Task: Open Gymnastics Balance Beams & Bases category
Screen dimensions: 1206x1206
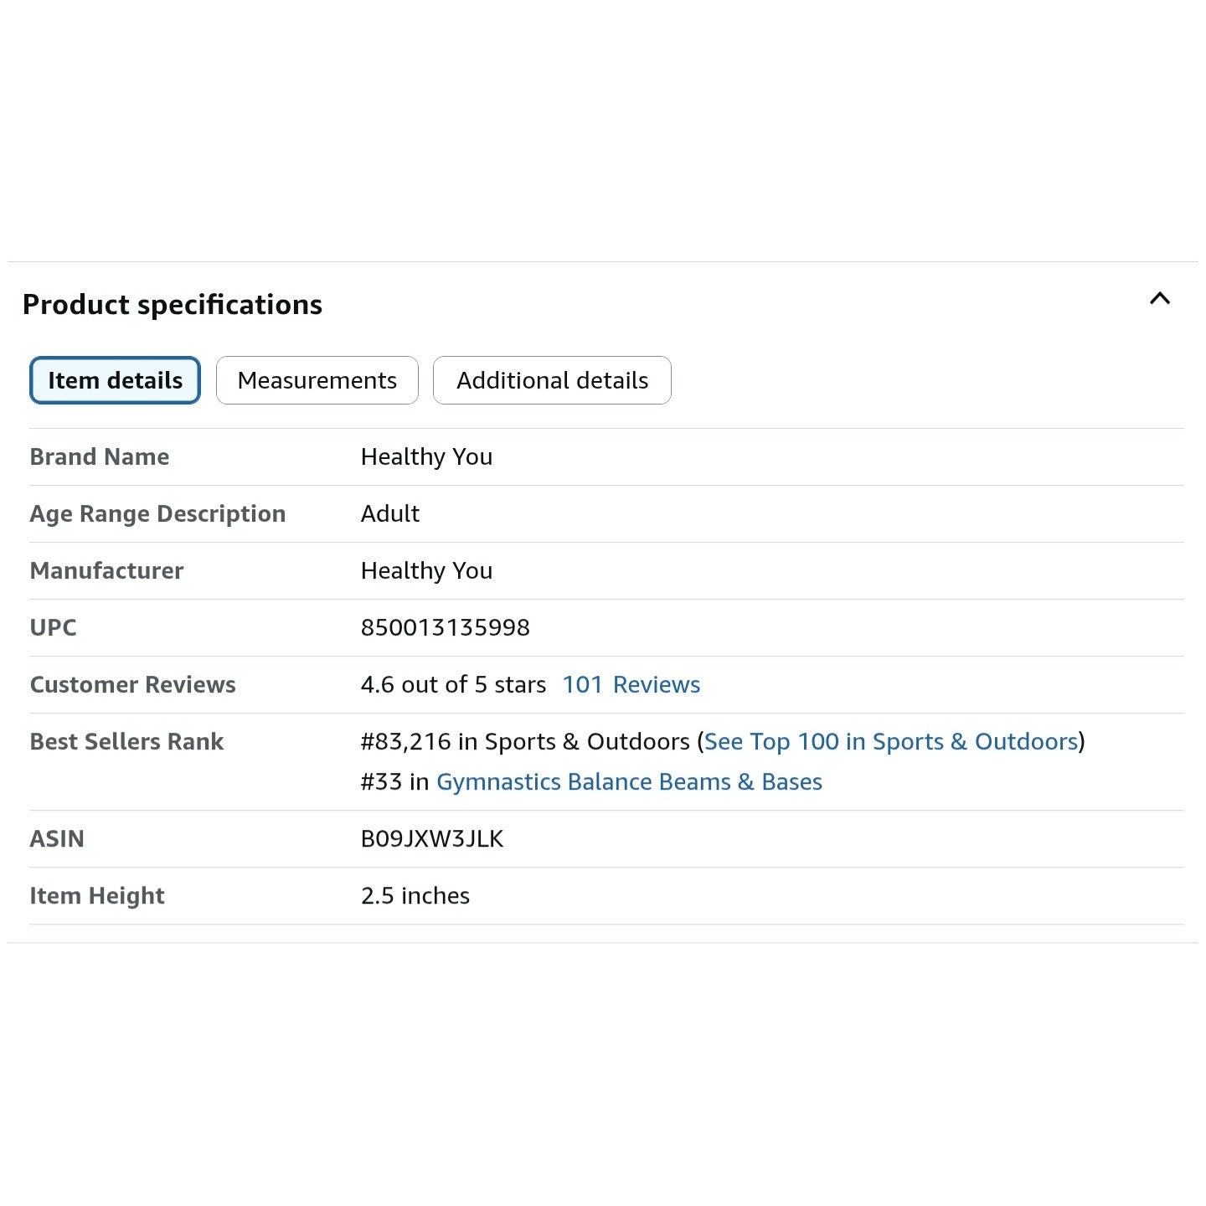Action: (x=629, y=781)
